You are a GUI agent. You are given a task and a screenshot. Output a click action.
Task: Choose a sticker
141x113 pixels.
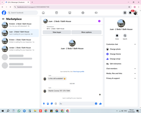[52, 104]
